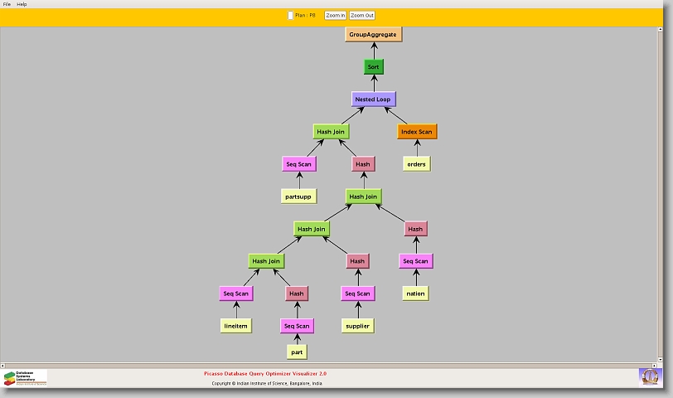
Task: Click the Hash Join directly below Nested Loop
Action: point(331,132)
